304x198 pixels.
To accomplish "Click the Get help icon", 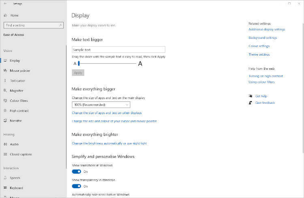I will pos(250,96).
